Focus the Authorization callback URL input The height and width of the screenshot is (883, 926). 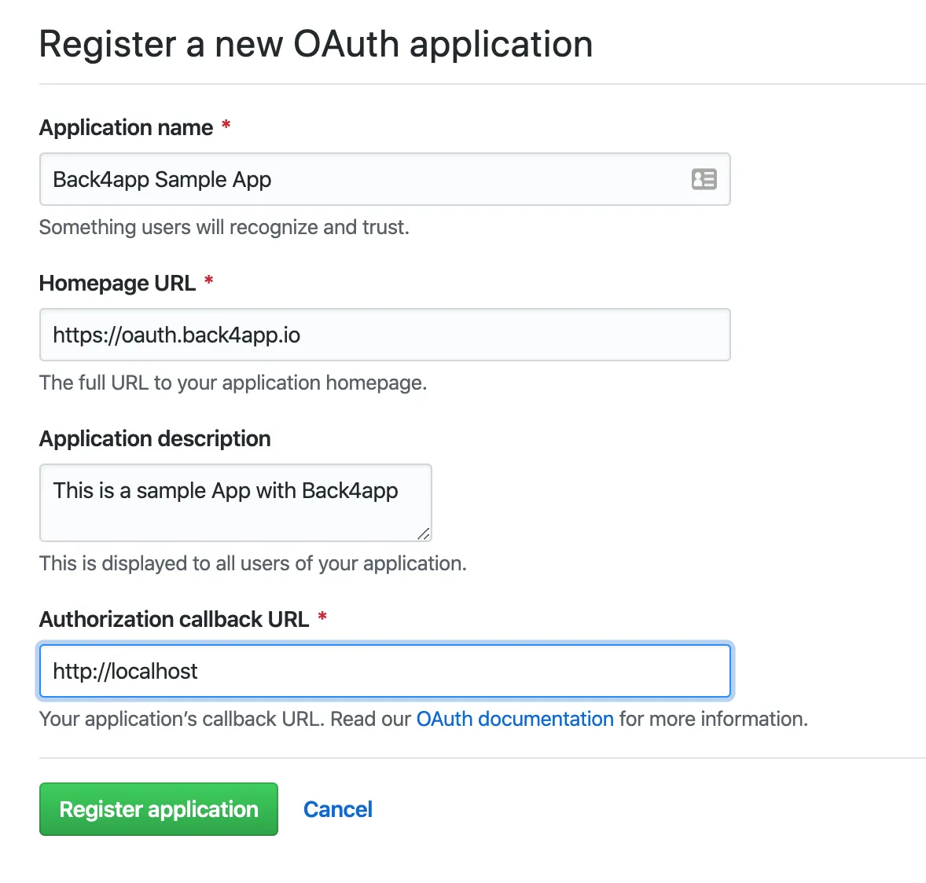(385, 671)
